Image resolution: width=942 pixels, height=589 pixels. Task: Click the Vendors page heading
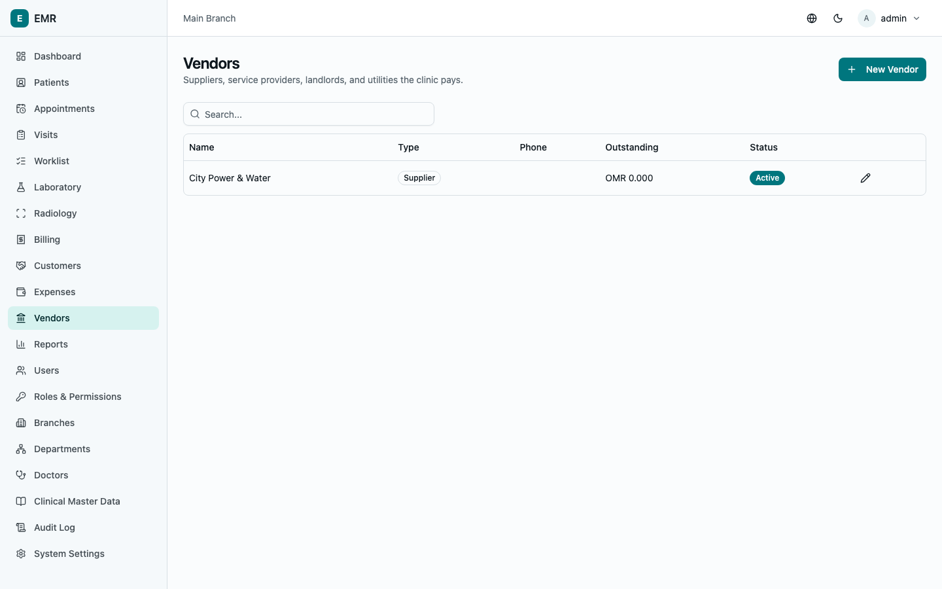(x=211, y=63)
